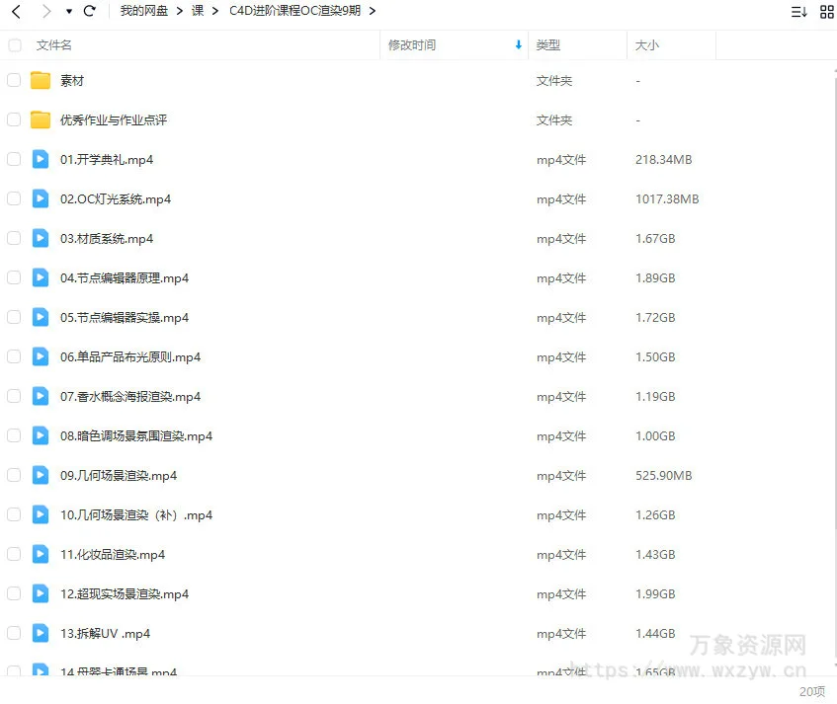The image size is (837, 704).
Task: Check the select-all checkbox in the header row
Action: pyautogui.click(x=15, y=44)
